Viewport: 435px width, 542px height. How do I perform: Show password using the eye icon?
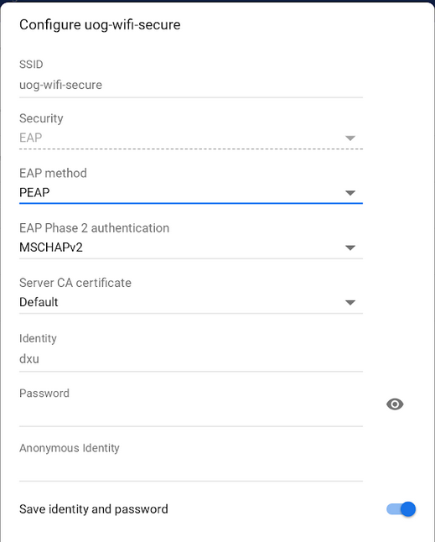pos(395,404)
